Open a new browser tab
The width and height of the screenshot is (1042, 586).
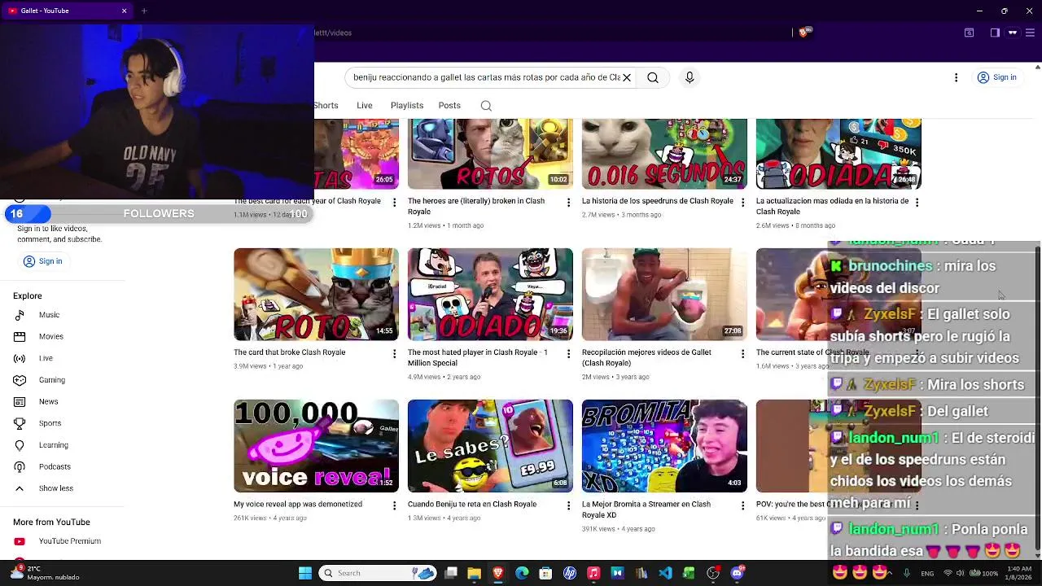[144, 11]
